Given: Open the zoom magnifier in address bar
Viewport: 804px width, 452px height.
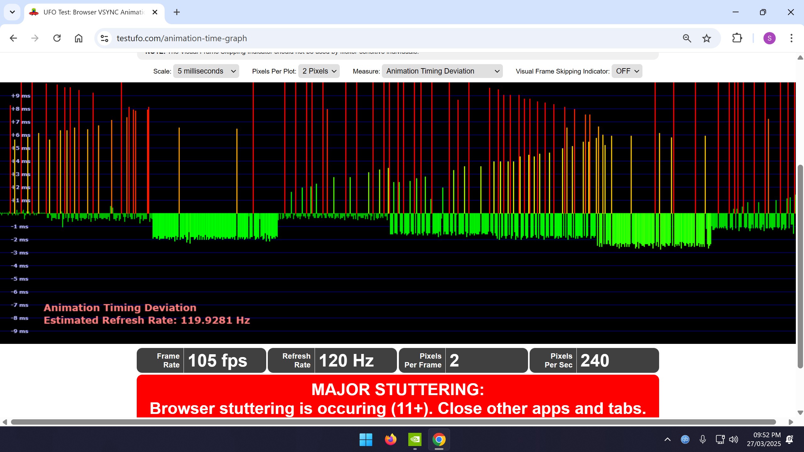Looking at the screenshot, I should click(687, 38).
